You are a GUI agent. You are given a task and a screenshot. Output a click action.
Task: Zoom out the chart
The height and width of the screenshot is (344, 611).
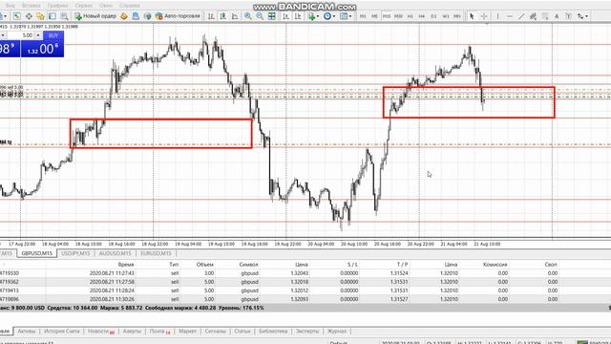[260, 16]
